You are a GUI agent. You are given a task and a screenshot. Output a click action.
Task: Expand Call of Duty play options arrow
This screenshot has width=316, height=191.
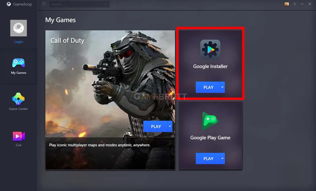click(x=170, y=126)
